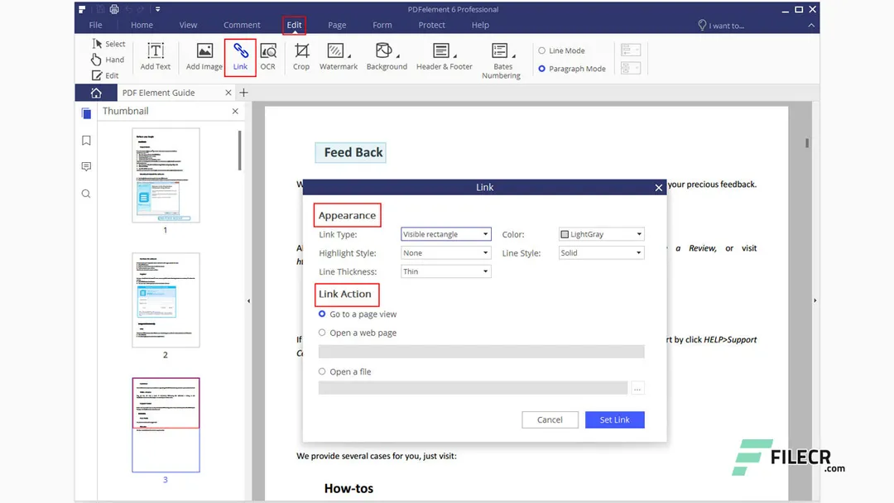The width and height of the screenshot is (894, 503).
Task: Click the LightGray color swatch
Action: tap(565, 234)
